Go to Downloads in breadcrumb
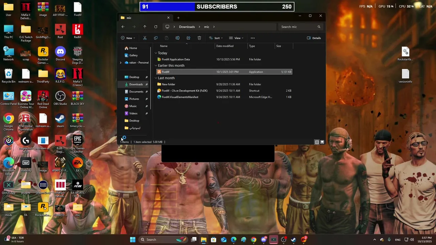 coord(187,27)
